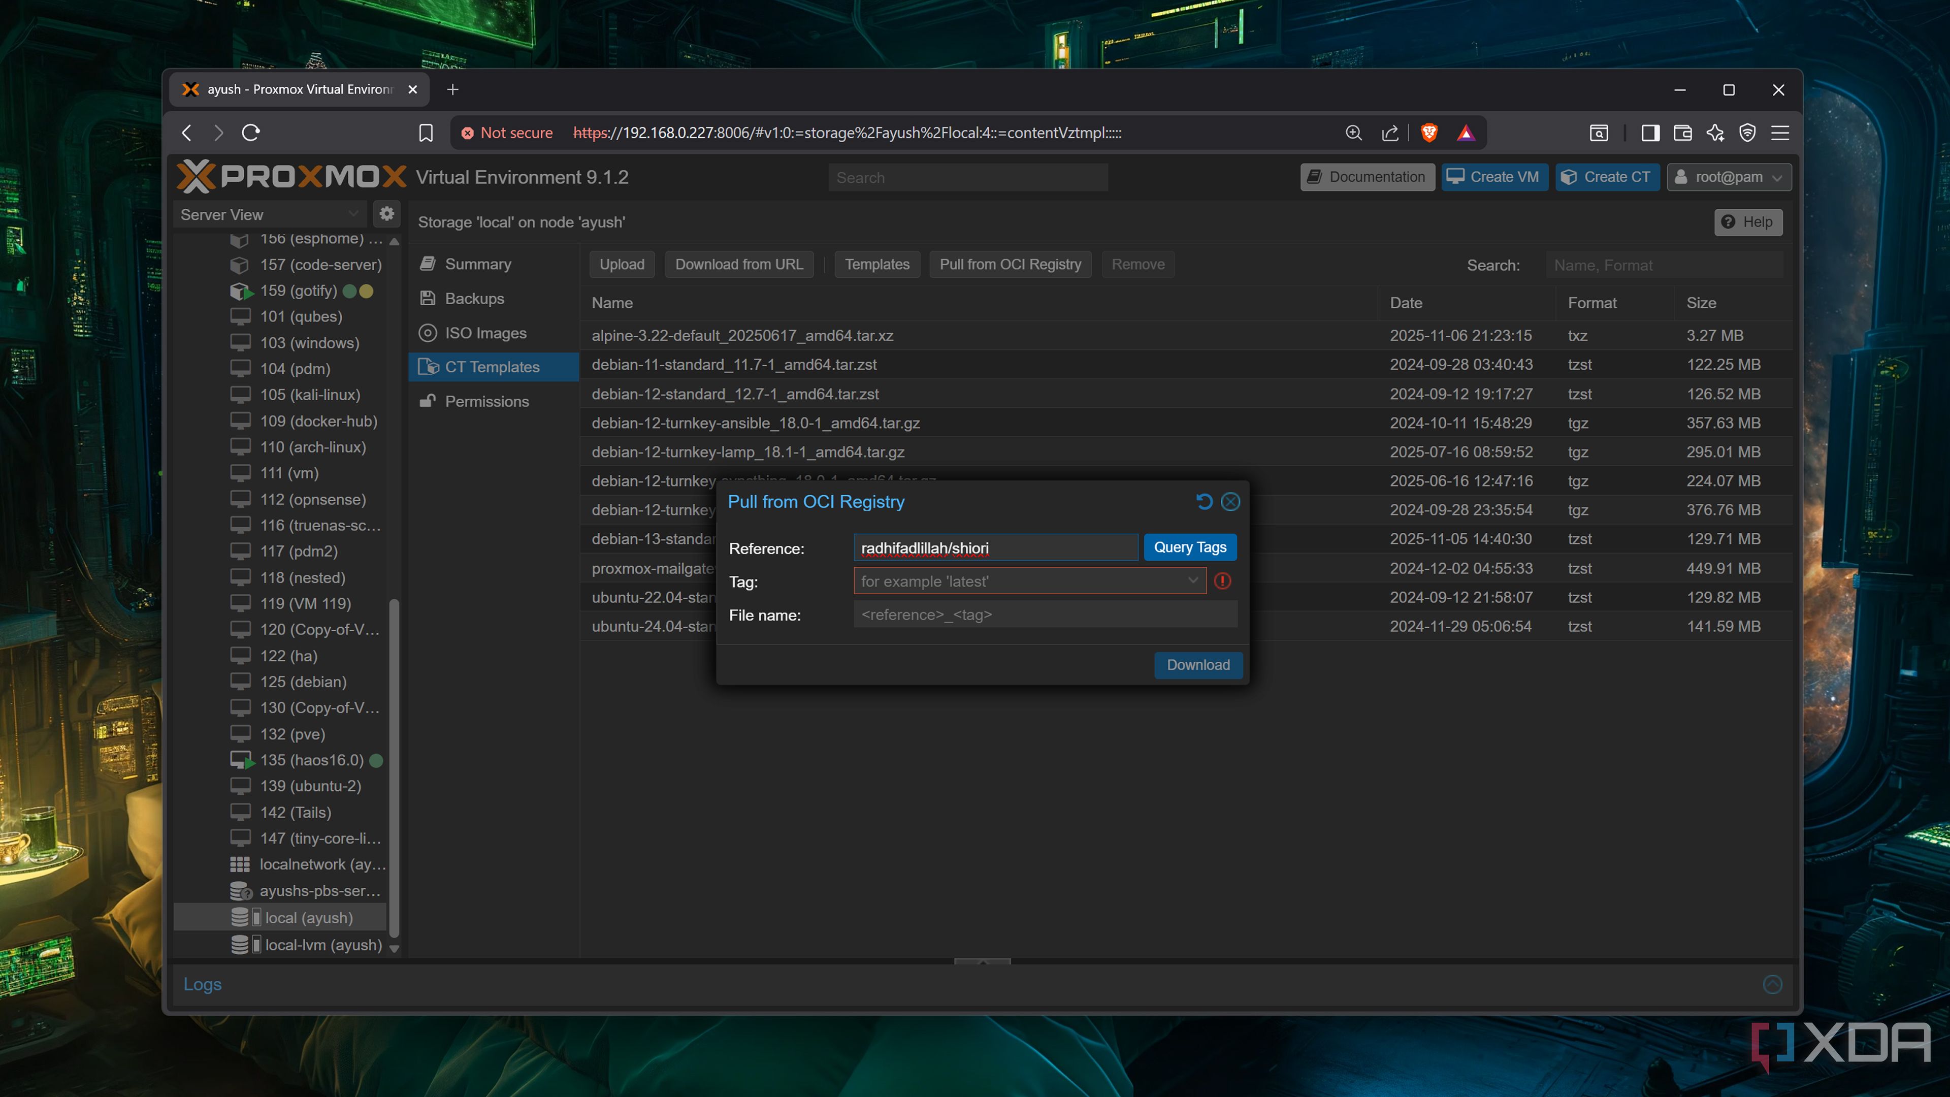Click the share page icon
The height and width of the screenshot is (1097, 1950).
[1390, 133]
